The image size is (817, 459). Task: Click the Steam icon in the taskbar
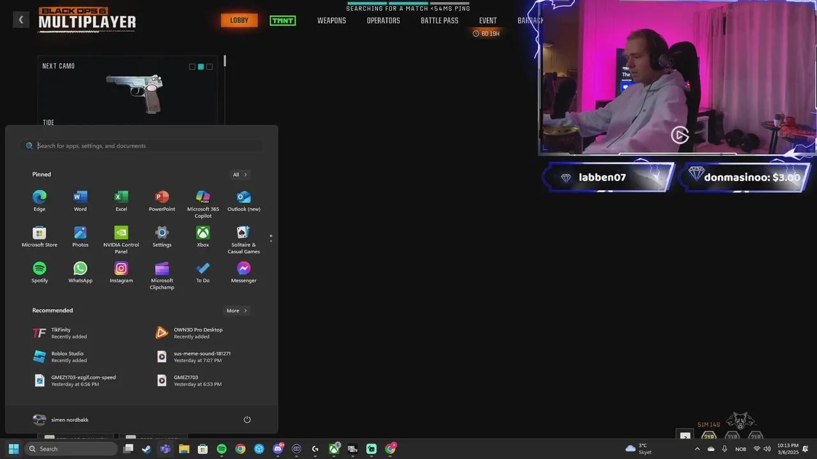[147, 449]
